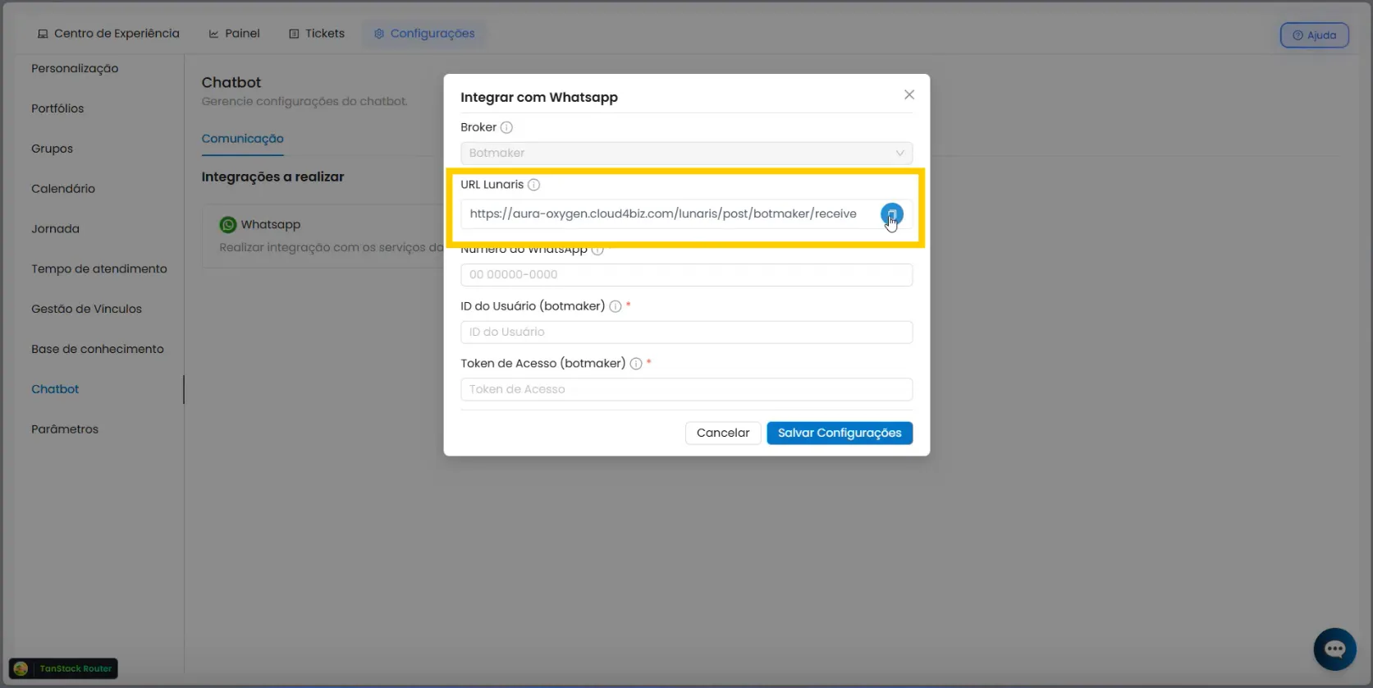Viewport: 1373px width, 688px height.
Task: Click Salvar Configurações
Action: (840, 433)
